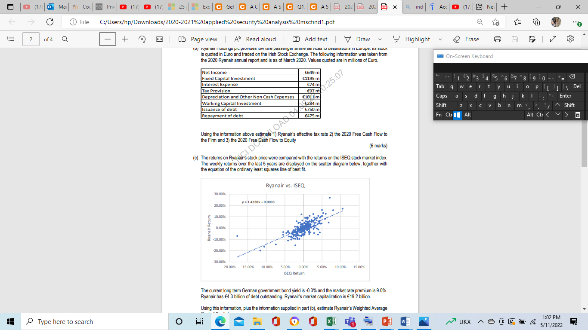This screenshot has width=588, height=330.
Task: Fit the PDF page to width
Action: pos(159,39)
